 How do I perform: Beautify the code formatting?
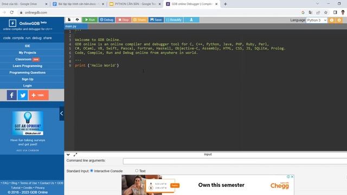tap(173, 20)
